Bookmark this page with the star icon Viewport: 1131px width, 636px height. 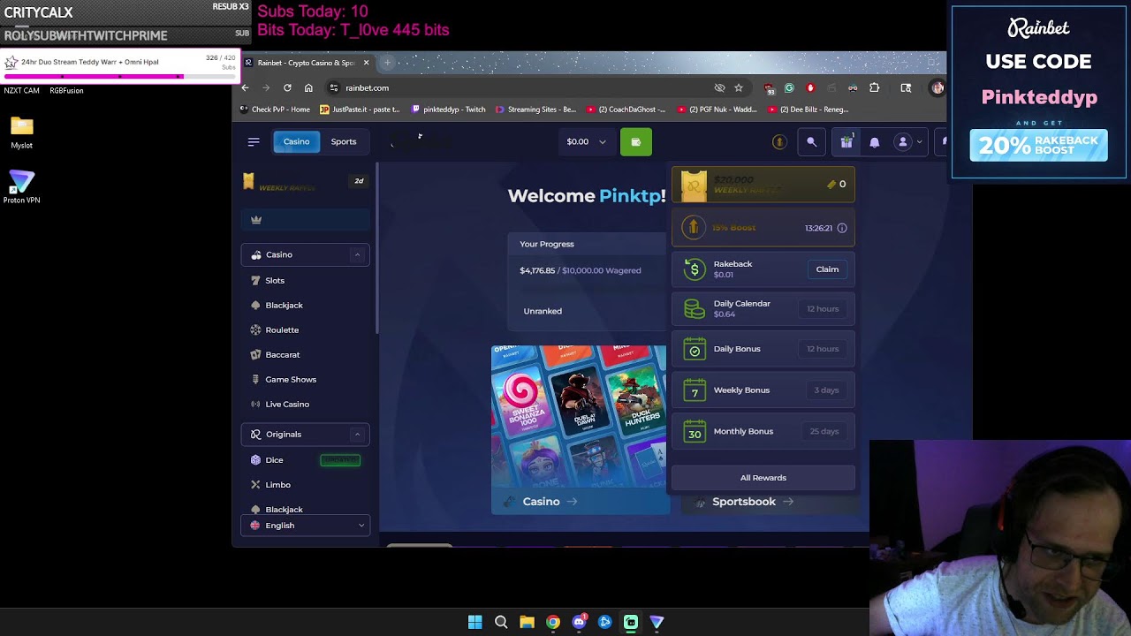(739, 87)
